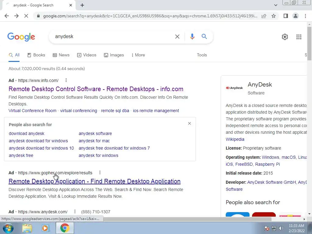312x234 pixels.
Task: Expand the More search categories menu
Action: click(x=138, y=55)
